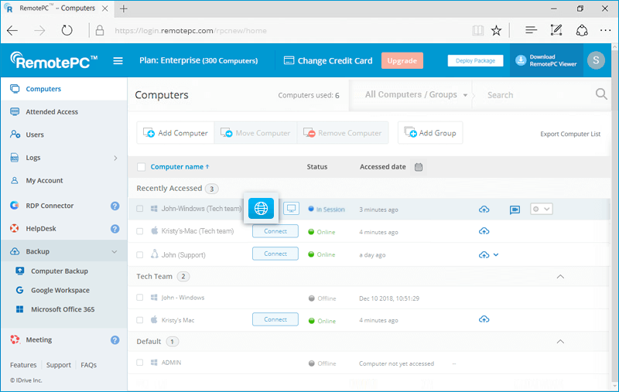Screen dimensions: 619x392
Task: Open chat icon in John-Windows row
Action: 515,210
